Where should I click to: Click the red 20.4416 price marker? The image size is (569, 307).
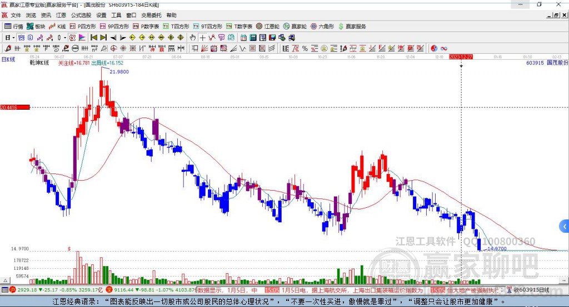tap(15, 107)
